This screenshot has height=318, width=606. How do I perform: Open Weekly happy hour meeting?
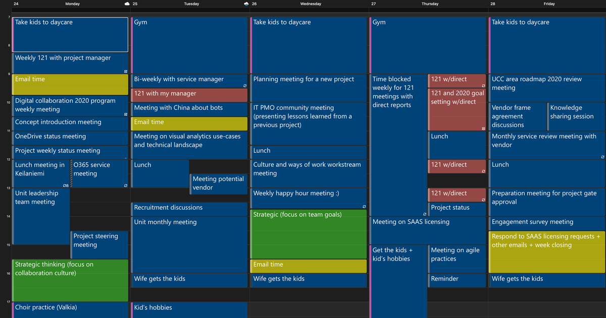coord(309,199)
